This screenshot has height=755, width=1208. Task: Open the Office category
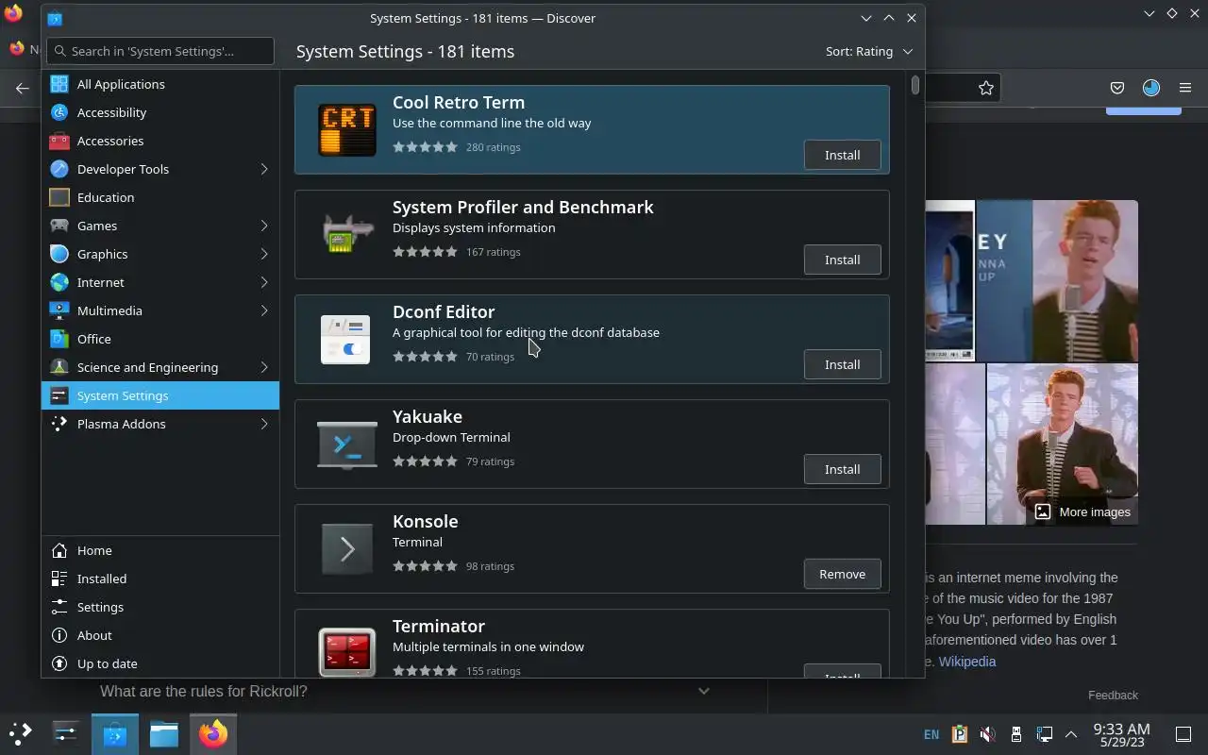(x=160, y=339)
